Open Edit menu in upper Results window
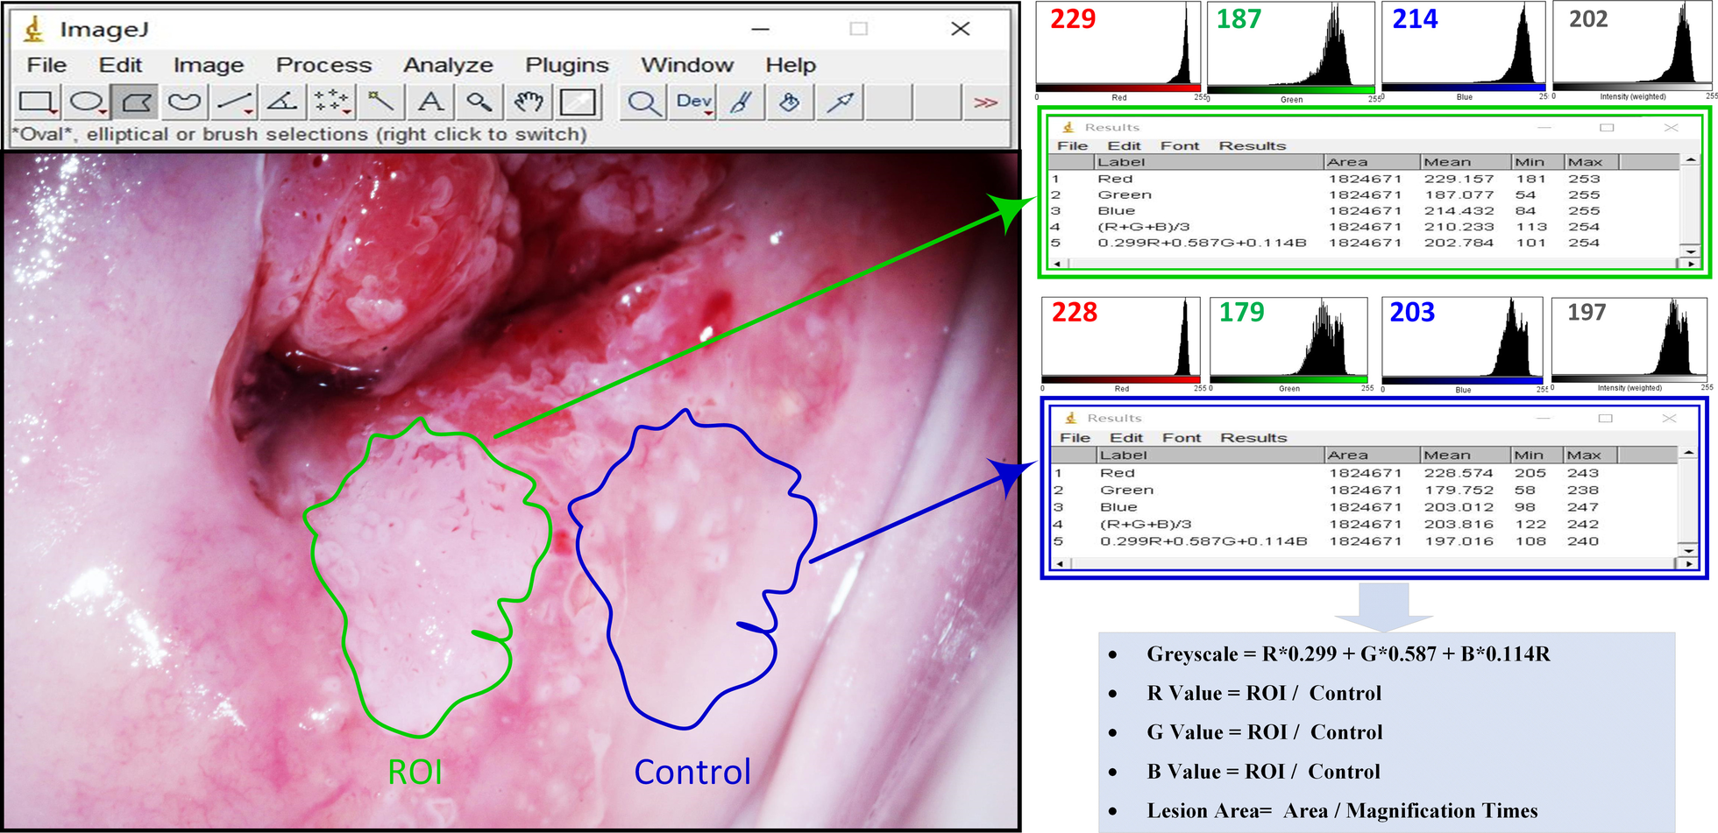The height and width of the screenshot is (833, 1718). click(1124, 146)
